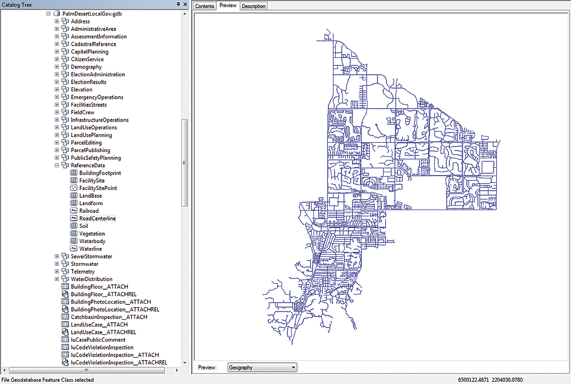Select the CitizenService tree item

tap(87, 59)
